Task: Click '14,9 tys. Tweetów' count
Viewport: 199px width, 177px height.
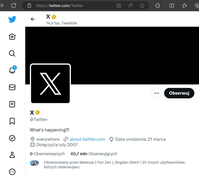Action: [62, 23]
